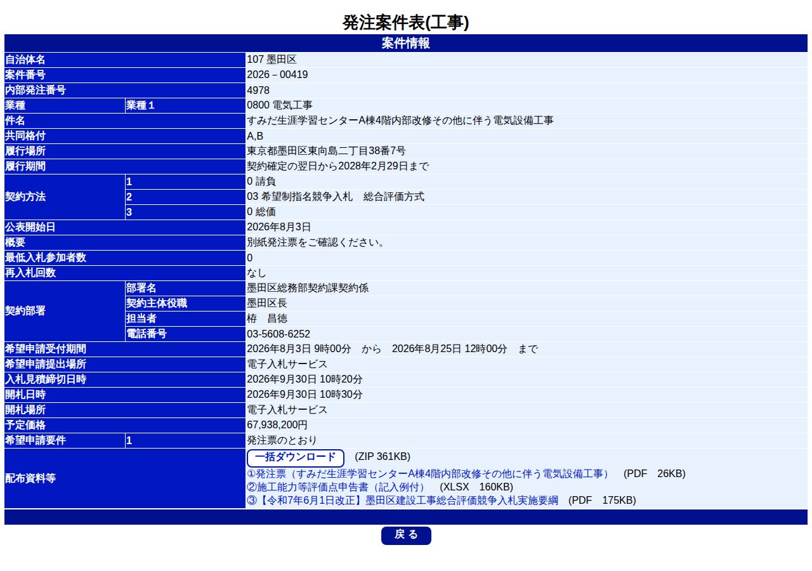Click the 予定価格 row label
Viewport: 812px width, 571px height.
click(125, 425)
